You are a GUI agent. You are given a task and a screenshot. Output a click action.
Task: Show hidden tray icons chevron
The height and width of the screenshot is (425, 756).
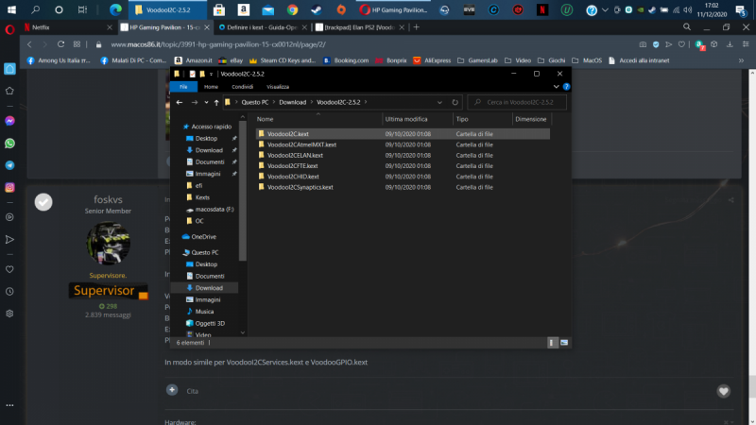[x=605, y=9]
